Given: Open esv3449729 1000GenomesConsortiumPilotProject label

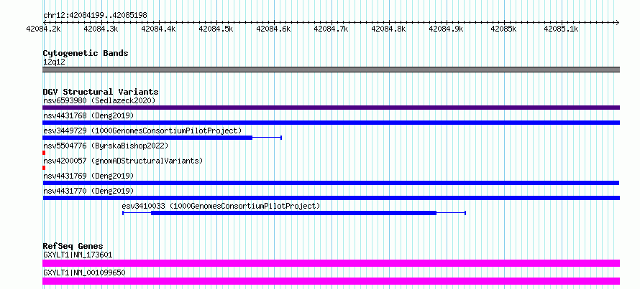Looking at the screenshot, I should (x=142, y=131).
